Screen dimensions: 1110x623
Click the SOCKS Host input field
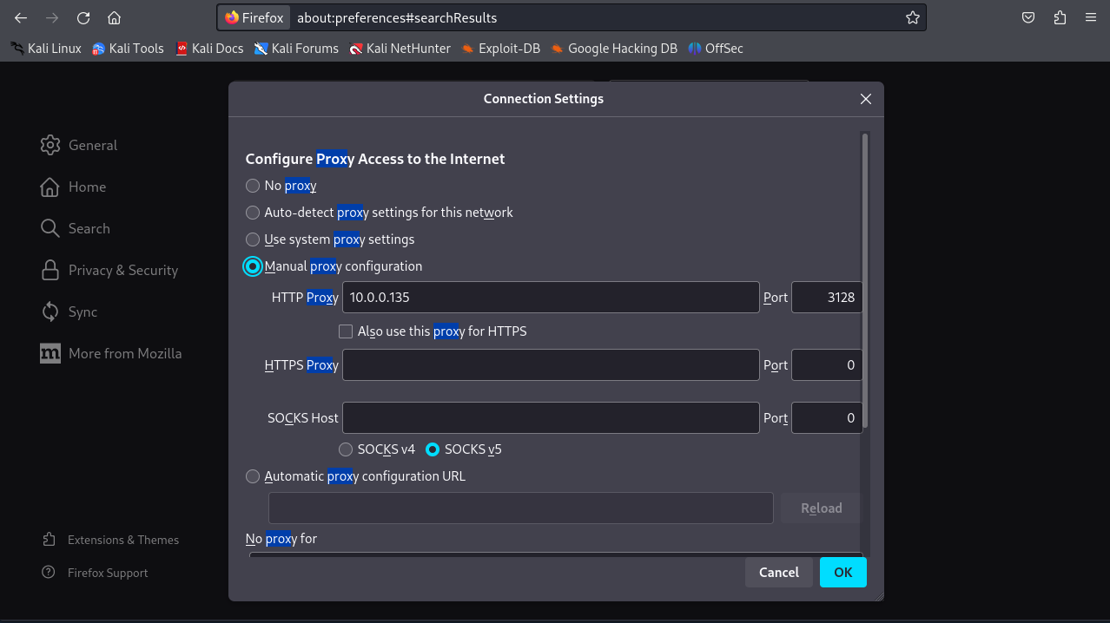[551, 418]
